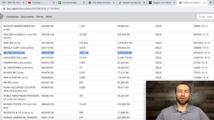The image size is (214, 120).
Task: Click the California Public Employees tab favicon
Action: point(180,3)
